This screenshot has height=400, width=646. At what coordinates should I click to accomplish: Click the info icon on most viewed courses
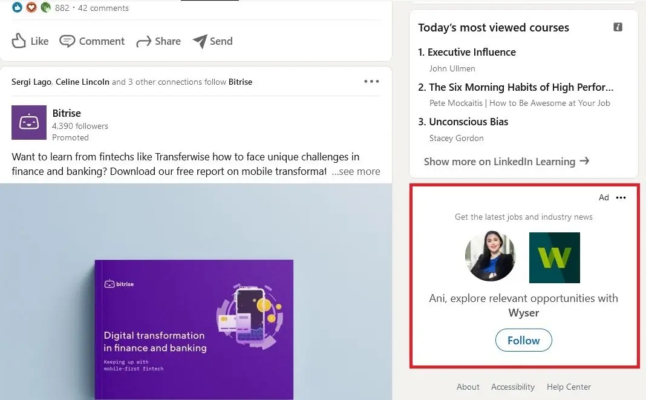coord(616,27)
